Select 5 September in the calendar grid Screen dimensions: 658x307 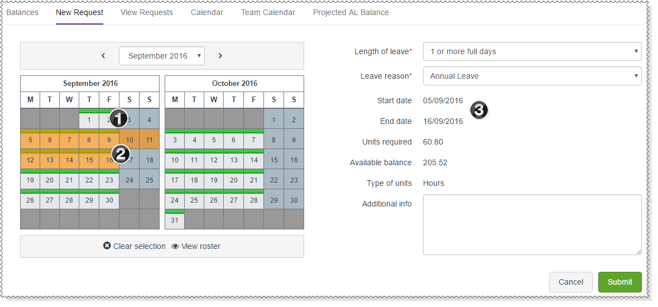pos(30,140)
